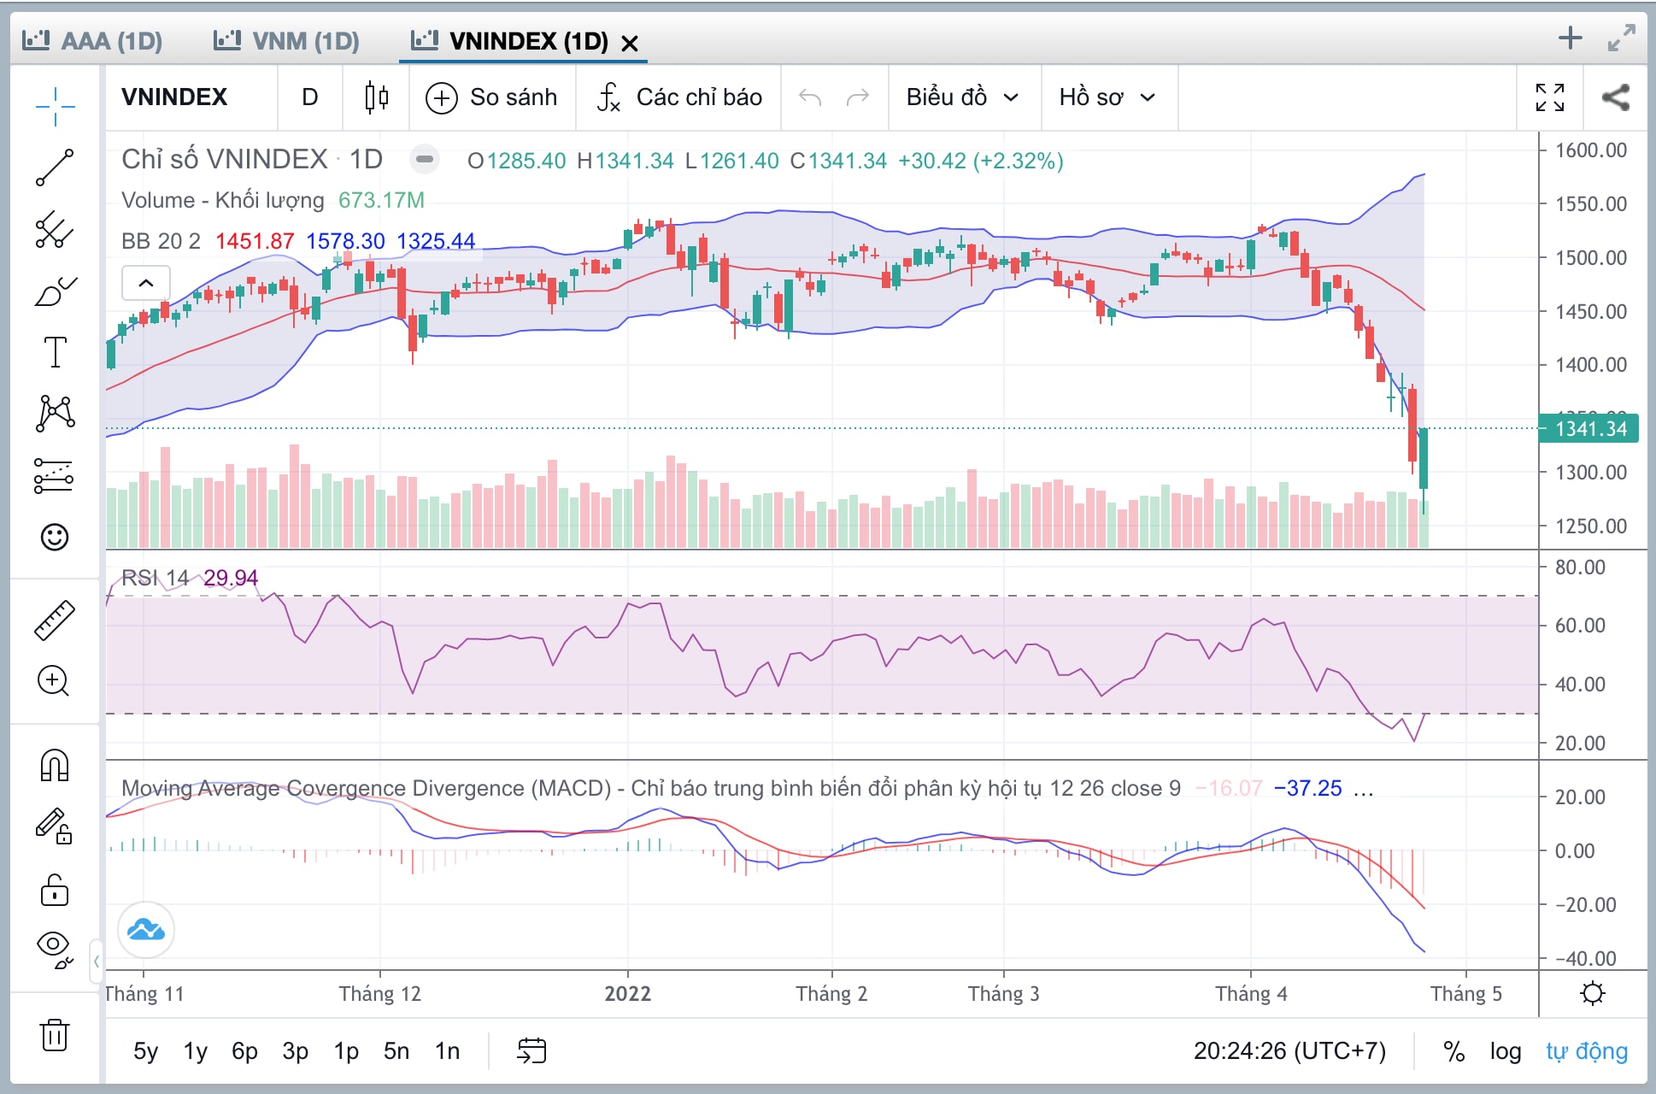
Task: Open the XABCD pattern tool
Action: (56, 414)
